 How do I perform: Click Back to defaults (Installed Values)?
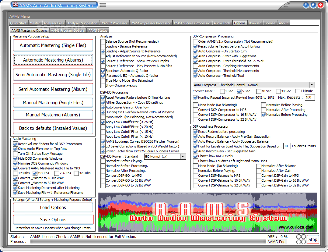pos(53,128)
